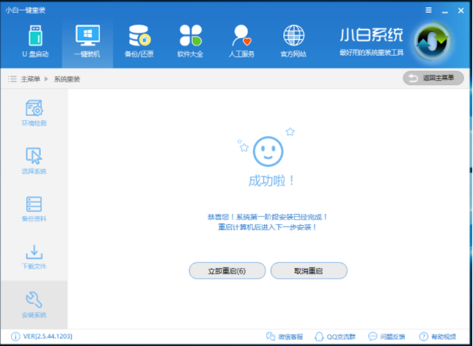Open the 人工服务 manual service tab
Image resolution: width=473 pixels, height=346 pixels.
(242, 42)
